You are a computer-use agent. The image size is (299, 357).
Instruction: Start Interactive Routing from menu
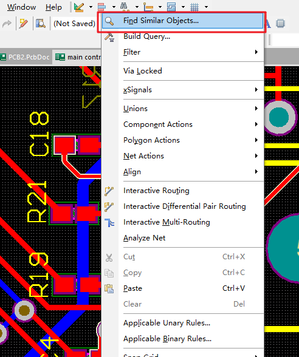tap(182, 191)
